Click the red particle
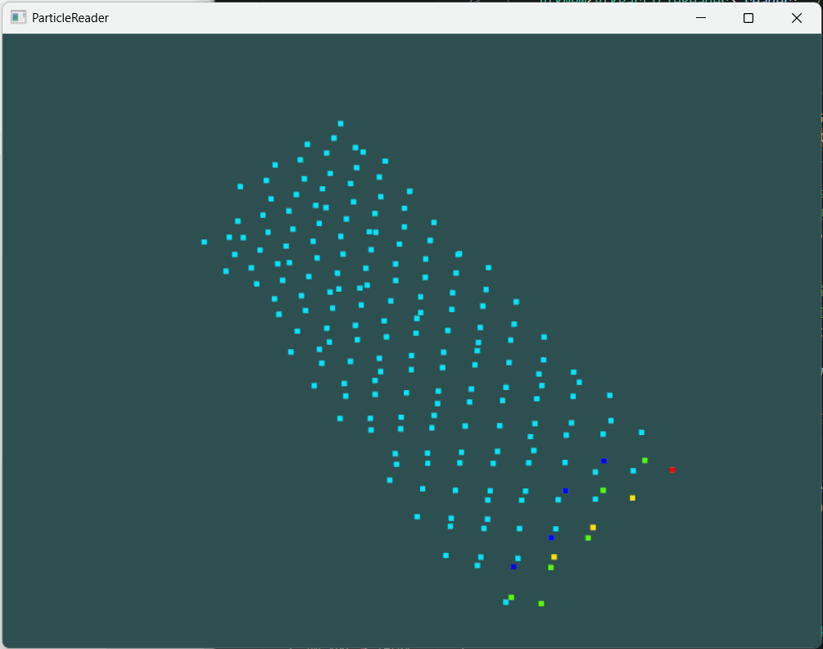 672,470
